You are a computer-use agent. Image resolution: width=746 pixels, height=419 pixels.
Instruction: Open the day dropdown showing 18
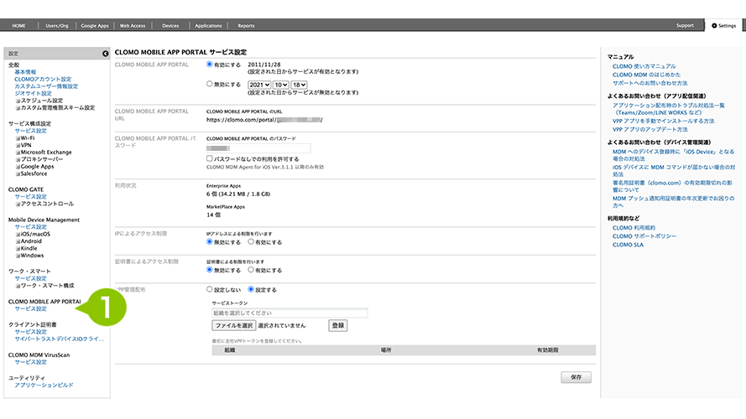[299, 85]
